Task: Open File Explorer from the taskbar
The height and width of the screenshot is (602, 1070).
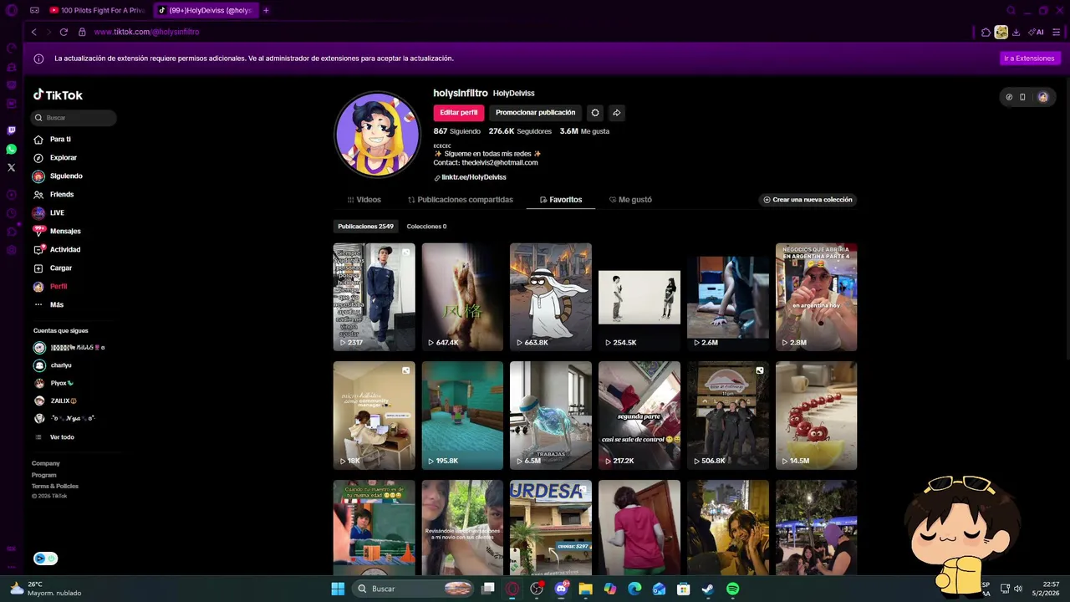Action: [x=585, y=589]
